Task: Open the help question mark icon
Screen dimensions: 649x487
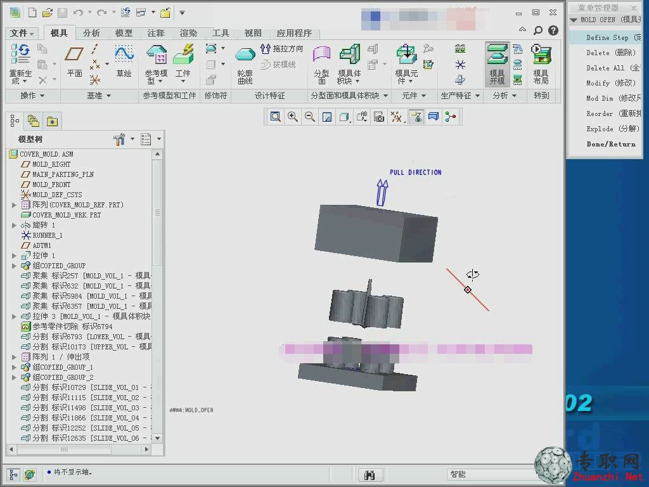Action: tap(553, 30)
